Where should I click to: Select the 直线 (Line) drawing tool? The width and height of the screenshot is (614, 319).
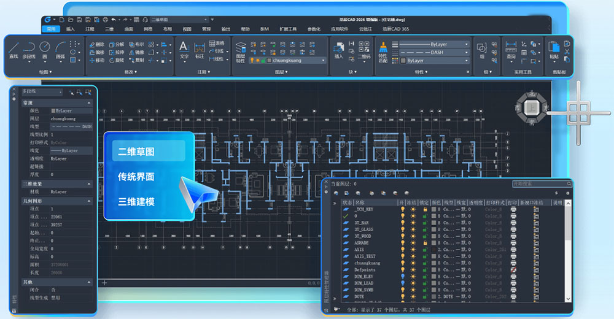click(x=14, y=50)
